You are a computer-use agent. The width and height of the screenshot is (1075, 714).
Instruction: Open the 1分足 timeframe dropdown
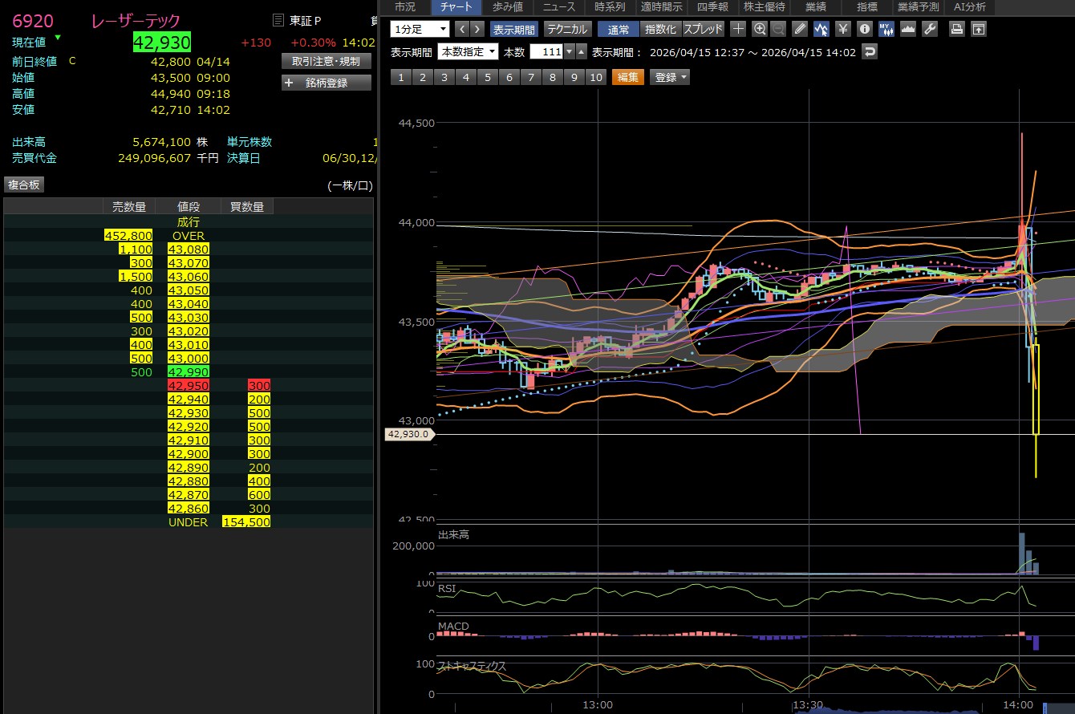pos(420,29)
